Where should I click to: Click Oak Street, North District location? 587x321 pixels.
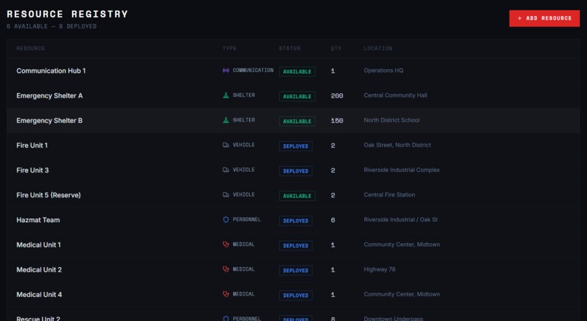coord(397,145)
